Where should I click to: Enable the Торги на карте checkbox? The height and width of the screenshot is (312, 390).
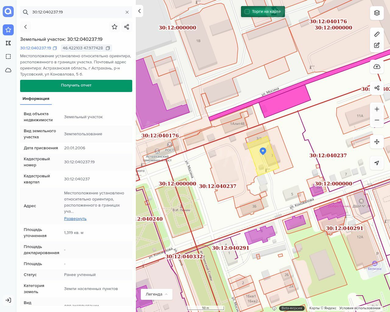(x=247, y=12)
